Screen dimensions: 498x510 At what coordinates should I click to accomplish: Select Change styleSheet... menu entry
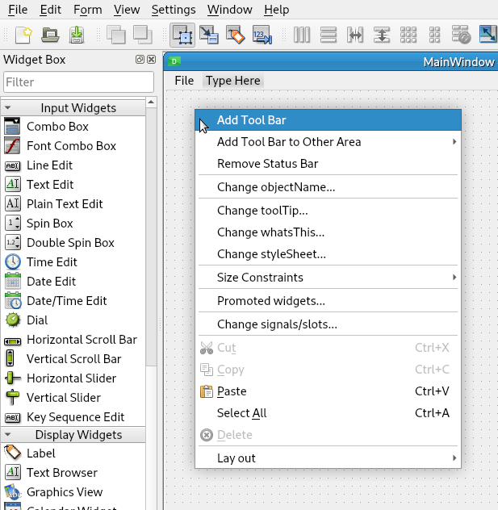271,253
